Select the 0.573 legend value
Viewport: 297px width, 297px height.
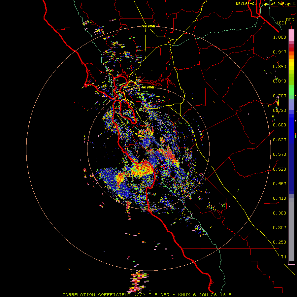(280, 154)
